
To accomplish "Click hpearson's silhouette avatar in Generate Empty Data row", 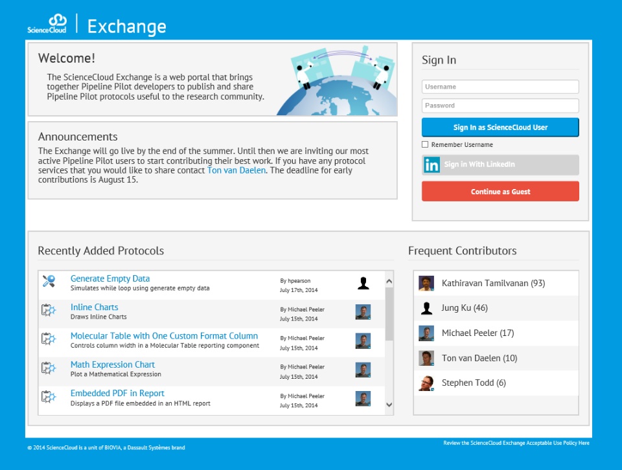I will (363, 283).
